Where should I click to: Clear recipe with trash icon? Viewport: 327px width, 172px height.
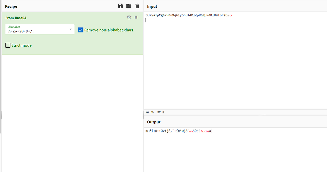click(x=137, y=6)
